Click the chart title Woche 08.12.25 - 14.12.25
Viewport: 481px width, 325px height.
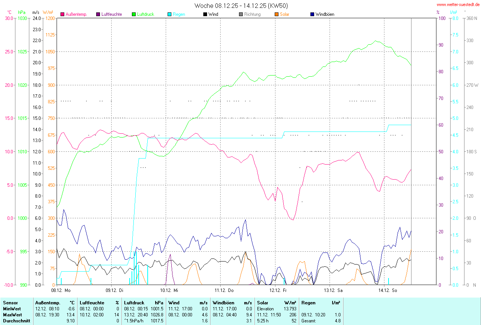tap(241, 6)
